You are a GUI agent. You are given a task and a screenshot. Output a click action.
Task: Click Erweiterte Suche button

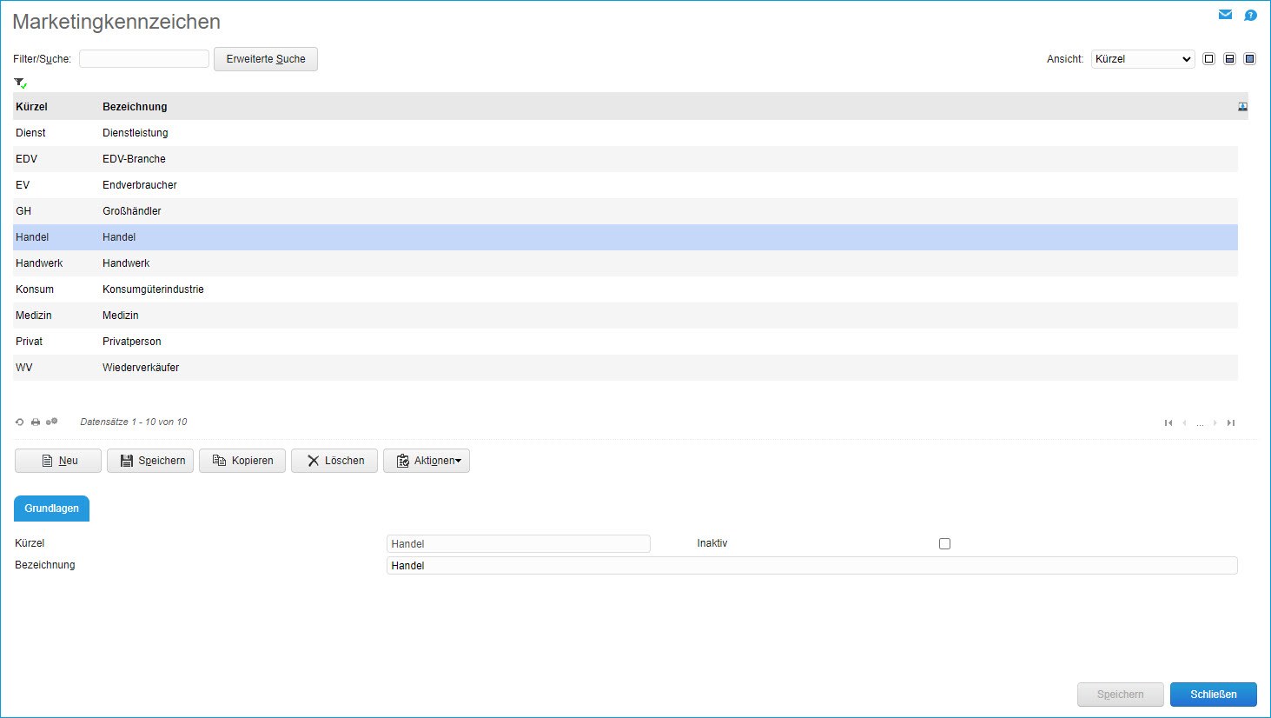pyautogui.click(x=266, y=59)
